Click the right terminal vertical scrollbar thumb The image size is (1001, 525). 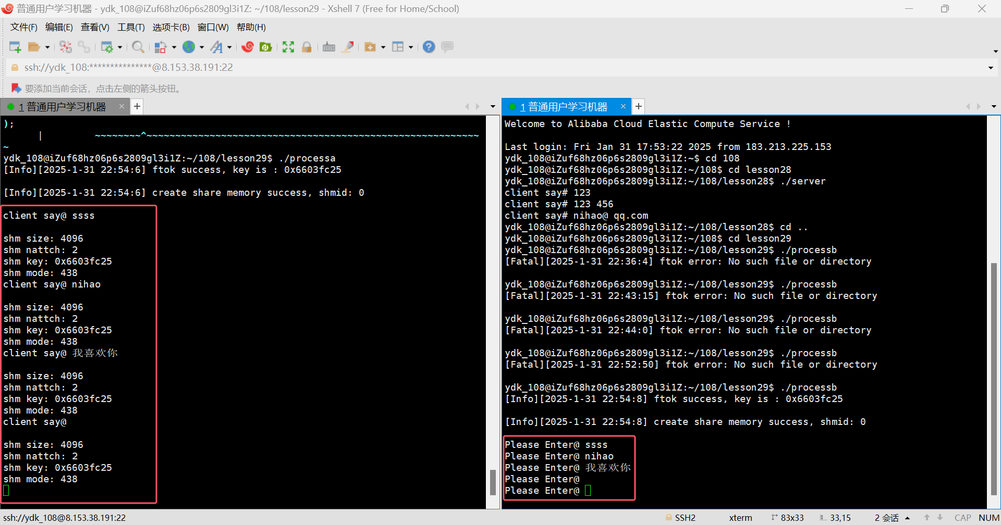994,379
